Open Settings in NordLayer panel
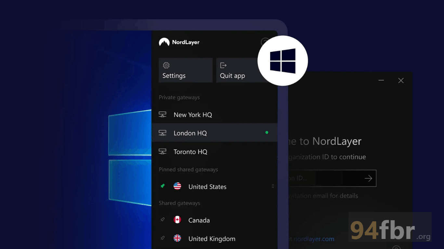 pos(186,70)
